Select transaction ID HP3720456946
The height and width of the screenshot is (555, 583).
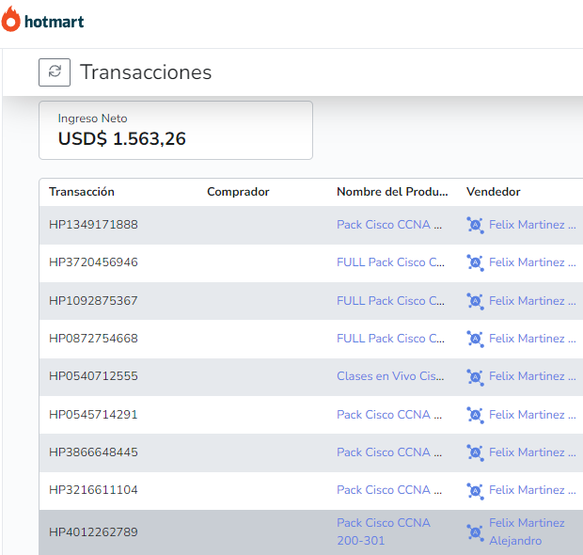coord(93,262)
